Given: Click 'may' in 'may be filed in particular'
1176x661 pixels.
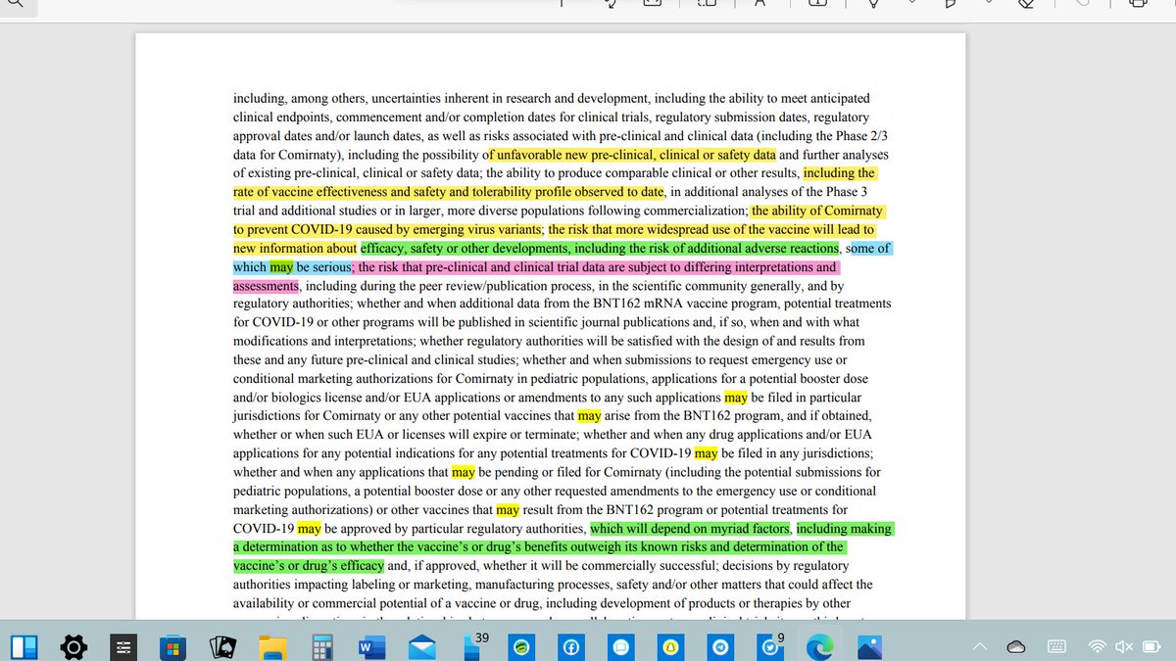Looking at the screenshot, I should tap(736, 398).
